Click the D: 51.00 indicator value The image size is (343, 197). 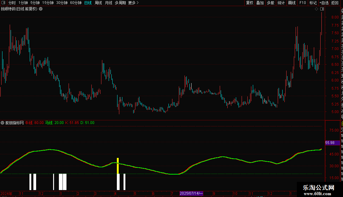(87, 123)
